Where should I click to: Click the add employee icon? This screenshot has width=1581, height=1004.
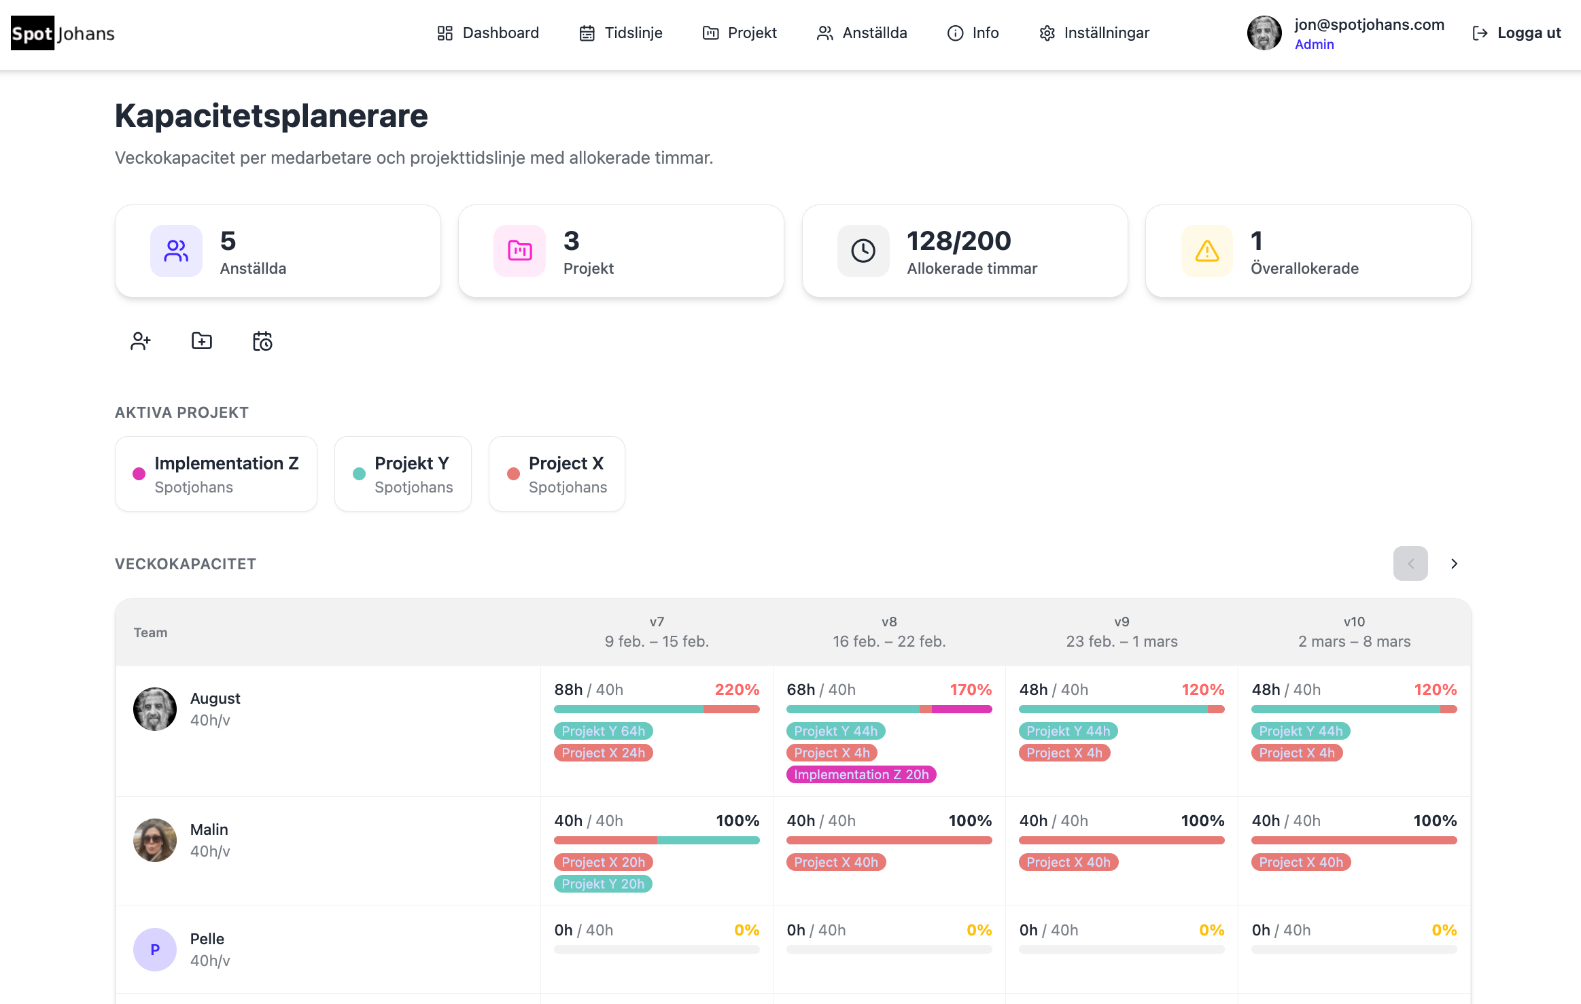[140, 341]
